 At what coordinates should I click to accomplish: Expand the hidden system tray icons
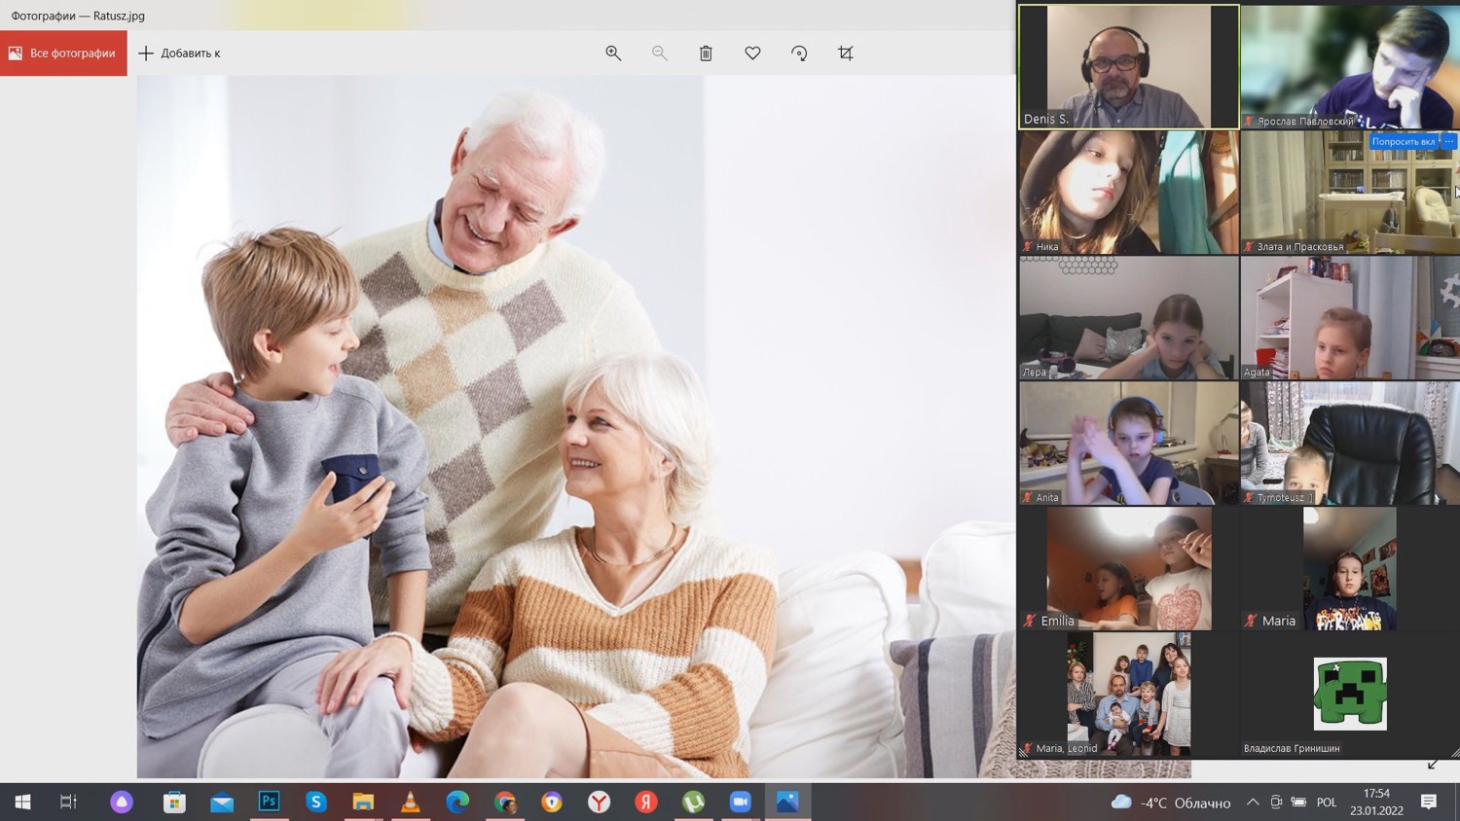(x=1253, y=803)
